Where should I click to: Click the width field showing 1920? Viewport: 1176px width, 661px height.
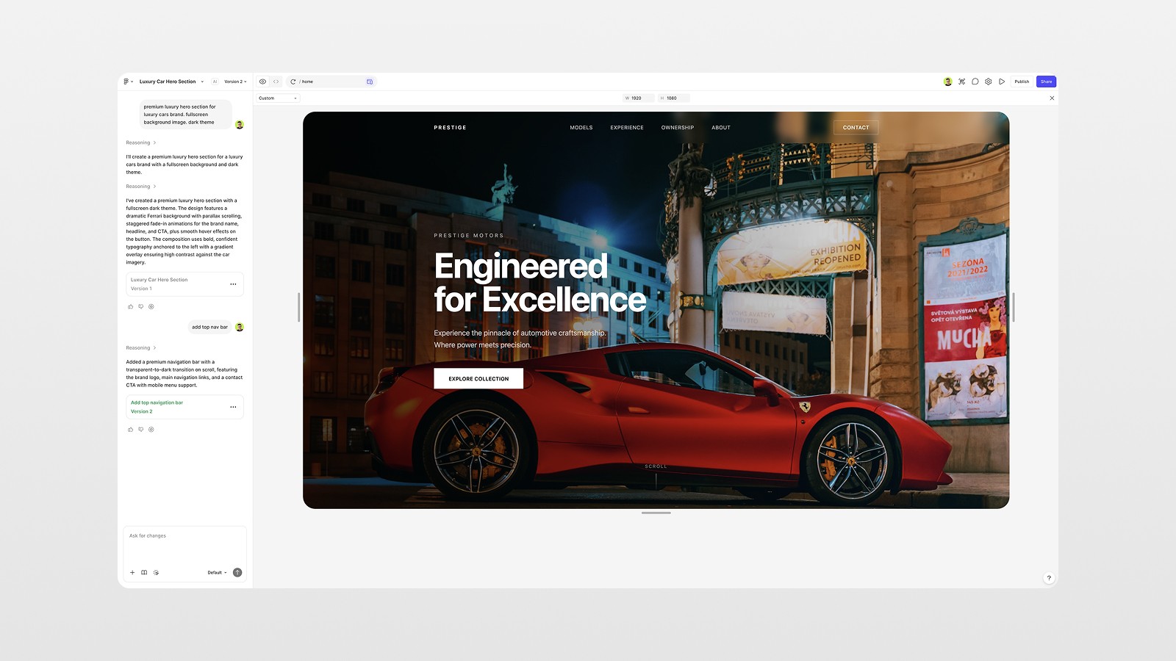click(638, 98)
